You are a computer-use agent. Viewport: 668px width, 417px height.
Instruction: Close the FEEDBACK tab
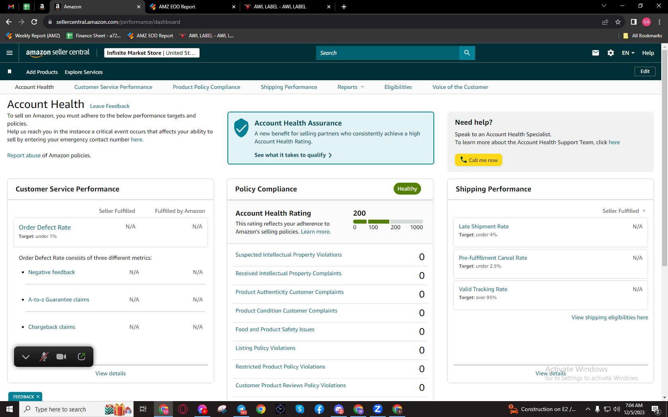pos(38,397)
